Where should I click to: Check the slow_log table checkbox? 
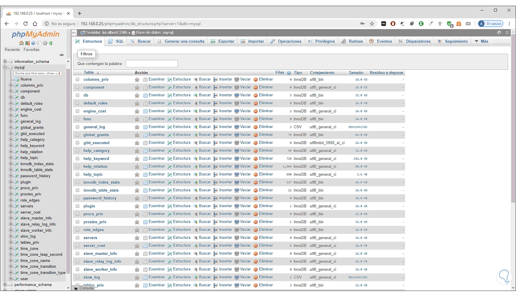click(78, 278)
